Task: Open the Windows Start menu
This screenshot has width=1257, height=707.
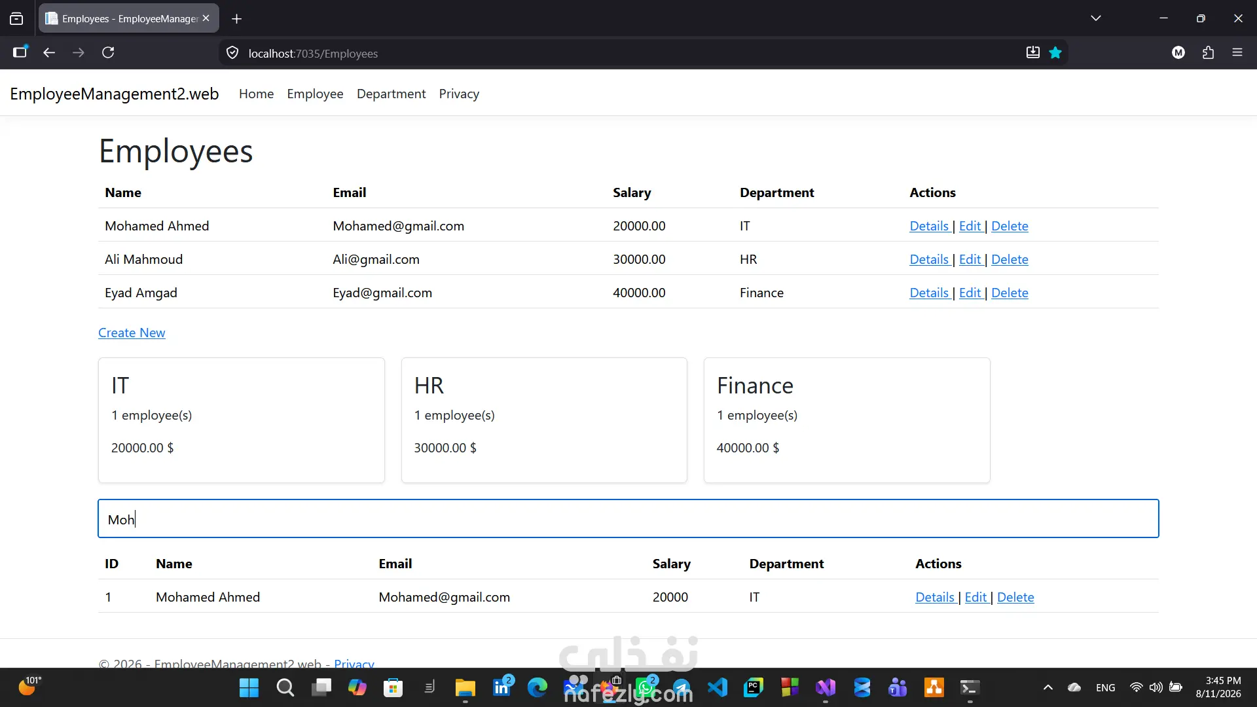Action: pyautogui.click(x=249, y=687)
